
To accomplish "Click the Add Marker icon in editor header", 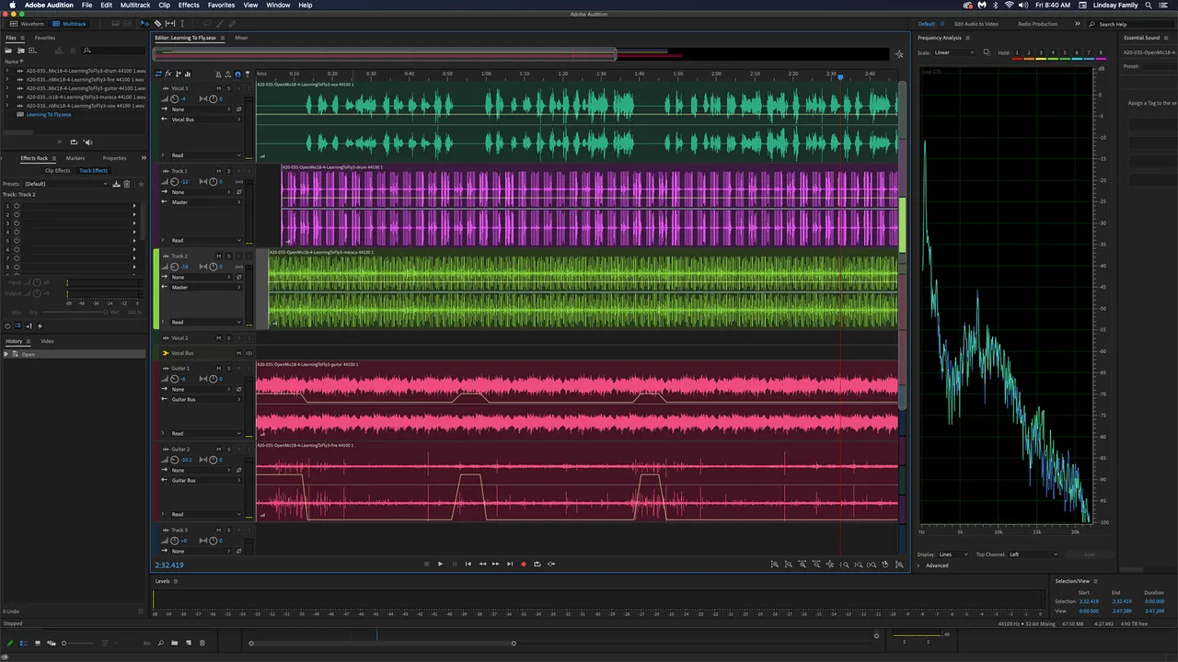I will point(248,74).
